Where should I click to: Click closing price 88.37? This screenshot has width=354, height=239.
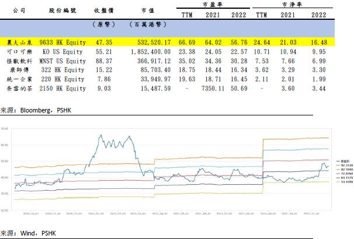pyautogui.click(x=104, y=61)
